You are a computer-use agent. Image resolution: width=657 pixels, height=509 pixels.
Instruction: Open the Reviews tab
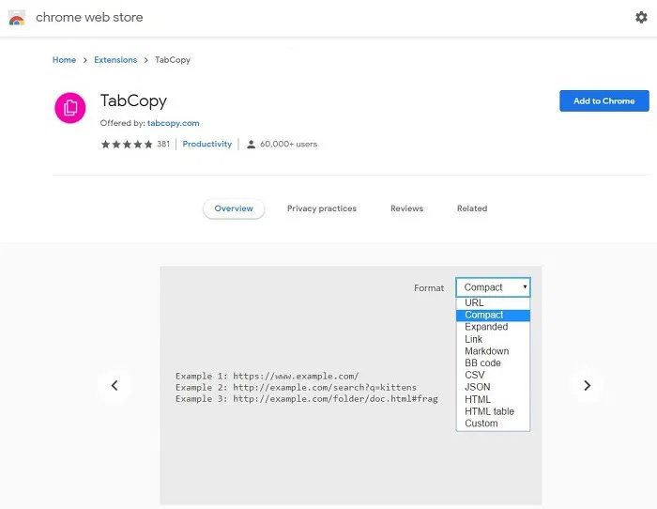(406, 208)
